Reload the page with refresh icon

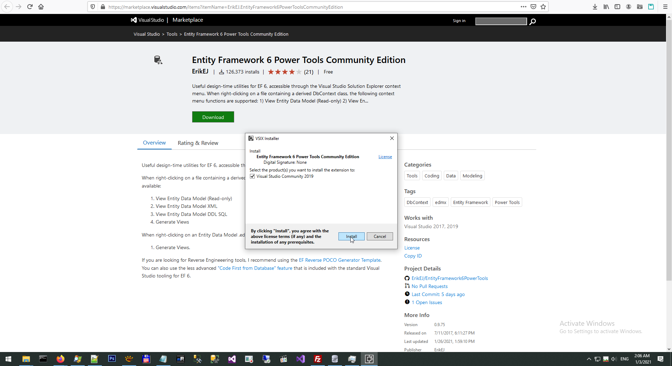point(30,7)
